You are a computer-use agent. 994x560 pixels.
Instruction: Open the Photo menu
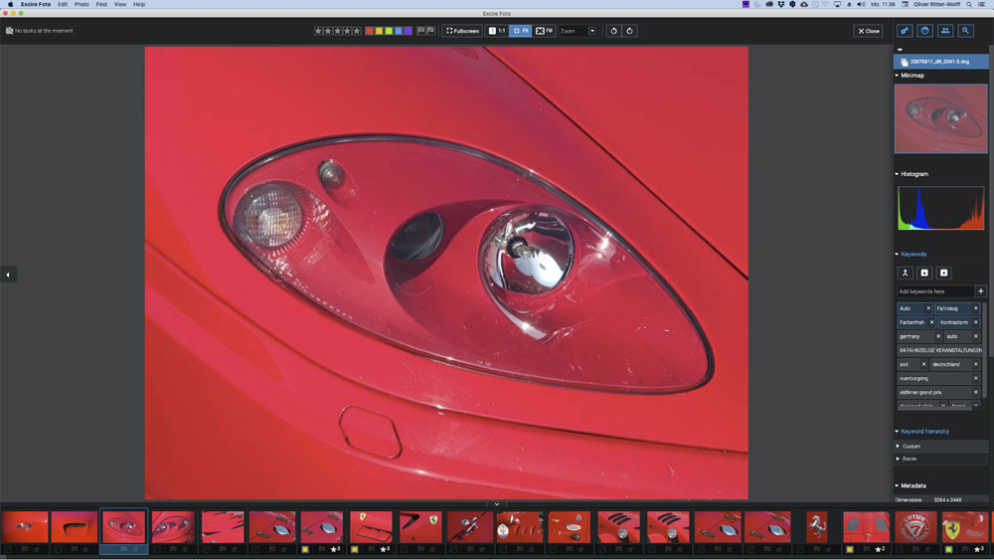(82, 4)
